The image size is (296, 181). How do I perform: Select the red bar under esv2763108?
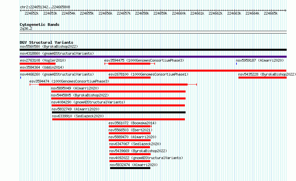click(x=38, y=64)
